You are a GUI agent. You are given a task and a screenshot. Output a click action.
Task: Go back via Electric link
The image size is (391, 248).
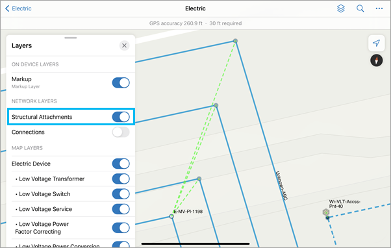21,8
